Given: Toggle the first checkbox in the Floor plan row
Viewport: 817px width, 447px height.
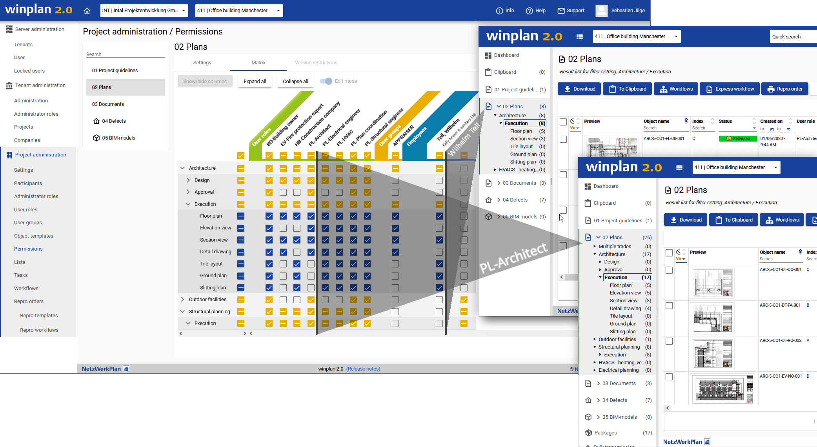Looking at the screenshot, I should click(x=241, y=216).
